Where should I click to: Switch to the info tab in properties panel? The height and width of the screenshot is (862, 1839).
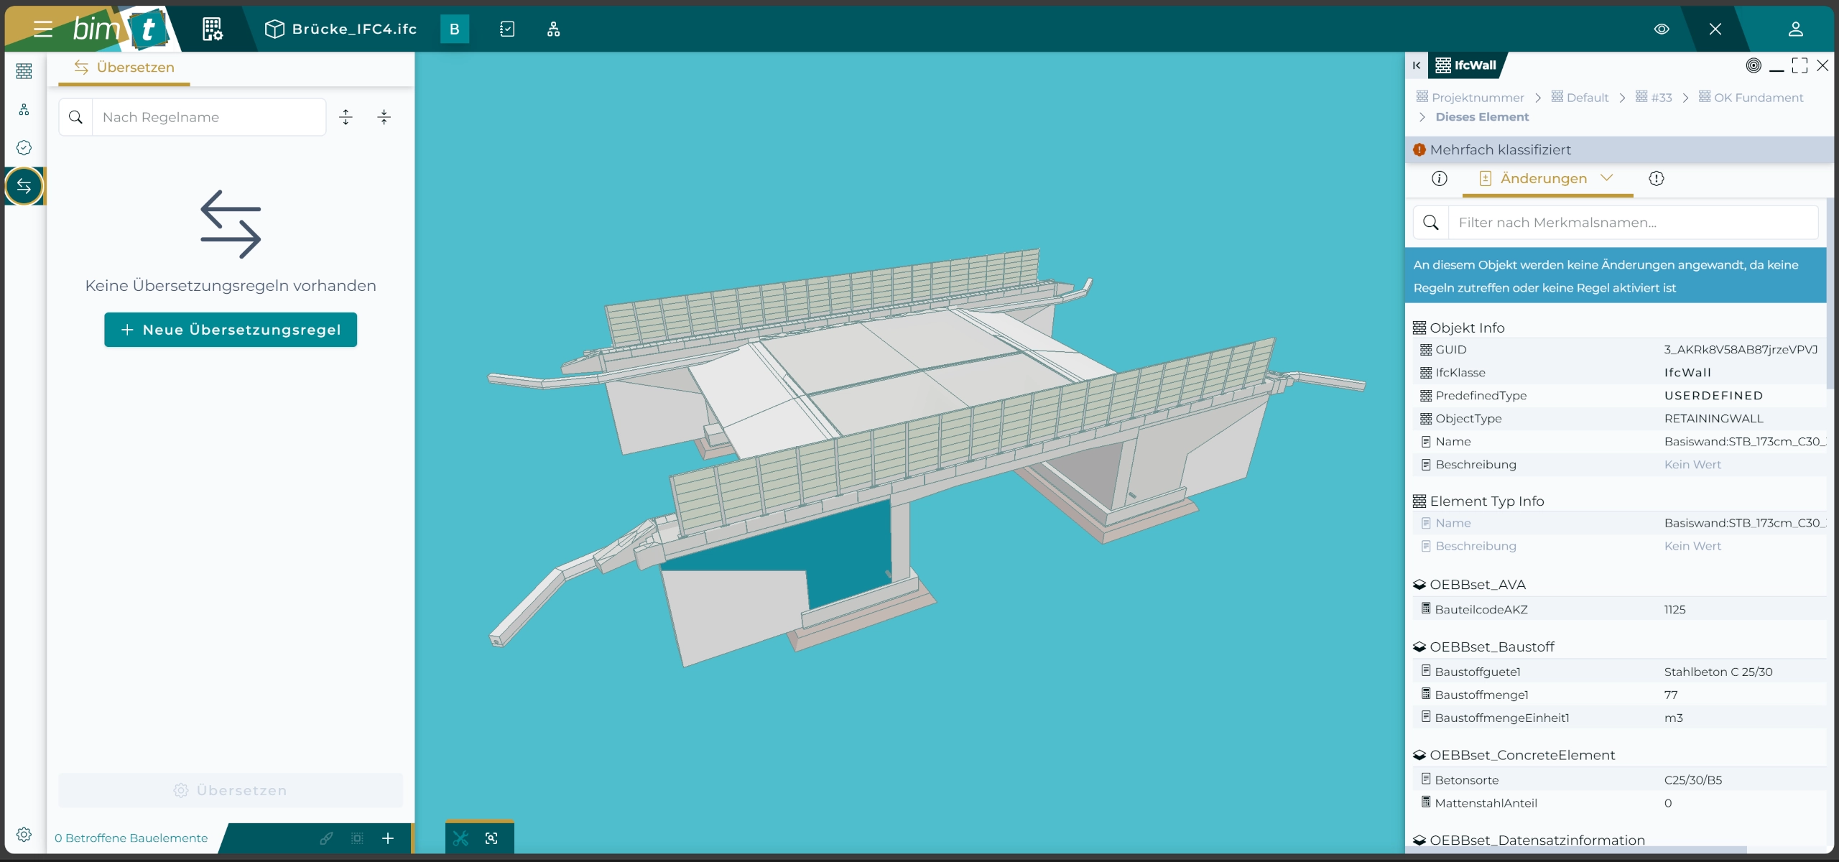pos(1439,178)
